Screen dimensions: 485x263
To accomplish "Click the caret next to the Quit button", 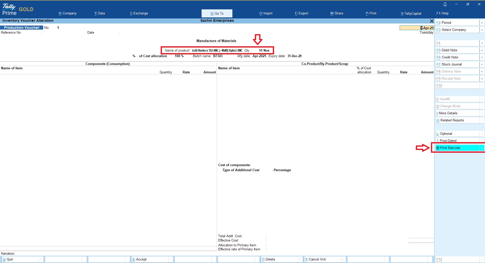I will [41, 259].
